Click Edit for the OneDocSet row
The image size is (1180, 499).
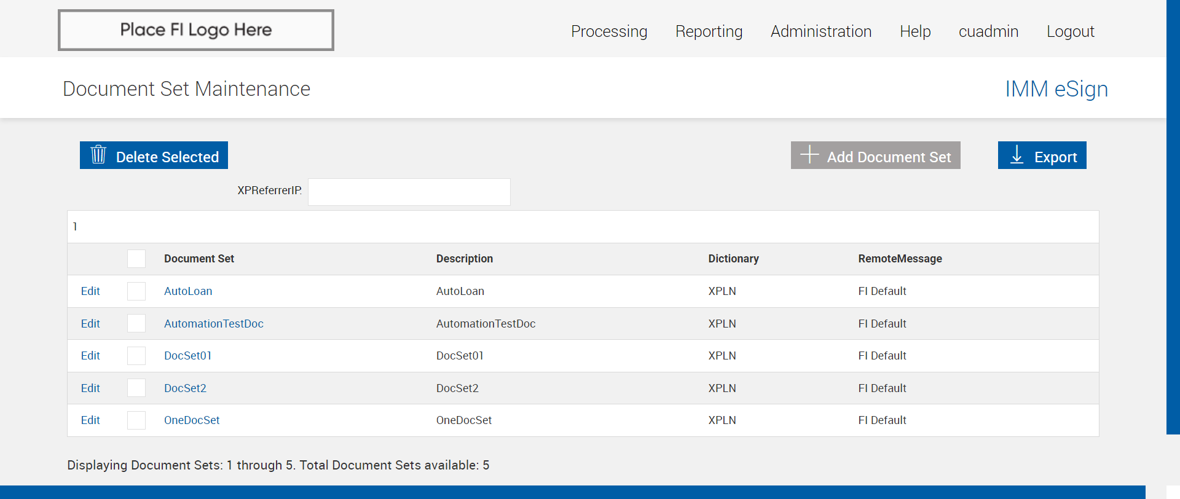pyautogui.click(x=90, y=420)
